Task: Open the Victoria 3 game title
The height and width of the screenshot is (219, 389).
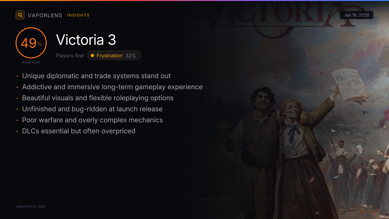Action: pyautogui.click(x=86, y=40)
